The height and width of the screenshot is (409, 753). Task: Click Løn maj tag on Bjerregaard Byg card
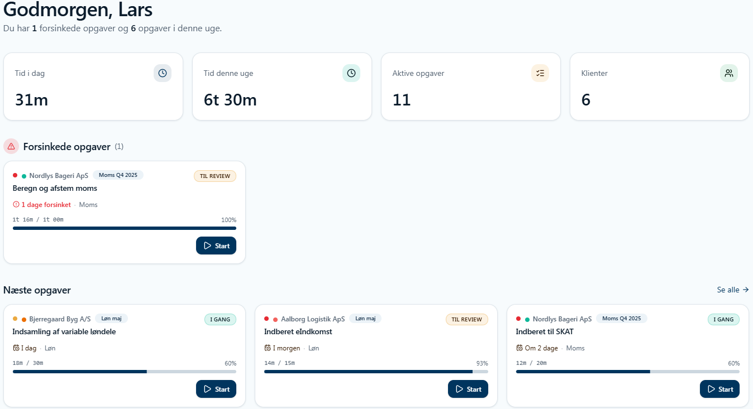[x=111, y=319]
